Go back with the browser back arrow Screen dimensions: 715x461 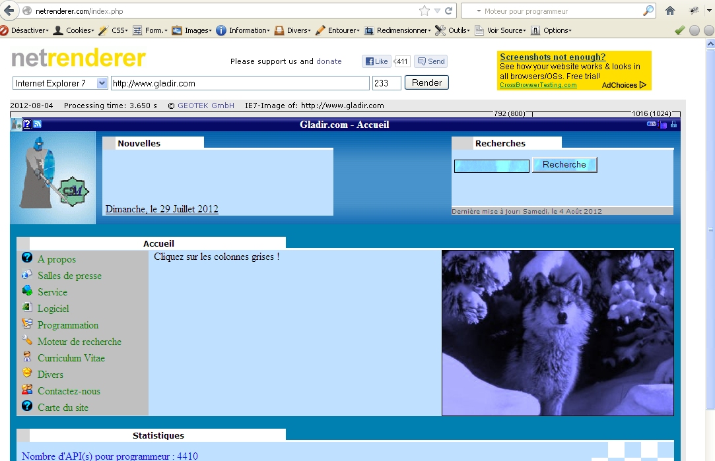9,11
